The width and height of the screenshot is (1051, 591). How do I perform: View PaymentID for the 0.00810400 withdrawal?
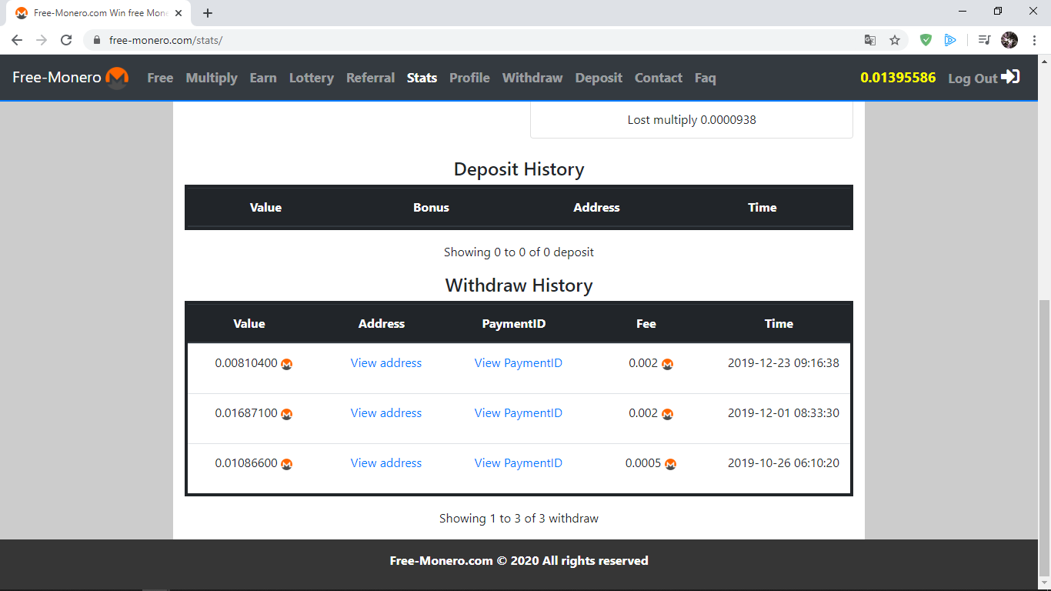pyautogui.click(x=519, y=363)
